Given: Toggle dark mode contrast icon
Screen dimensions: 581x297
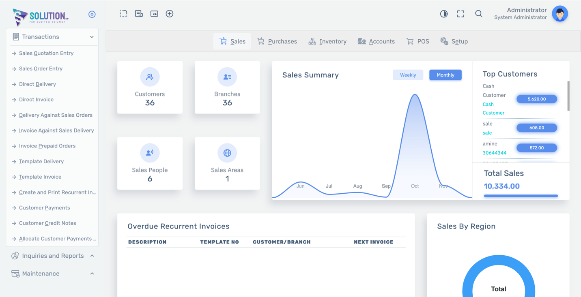Looking at the screenshot, I should point(444,14).
